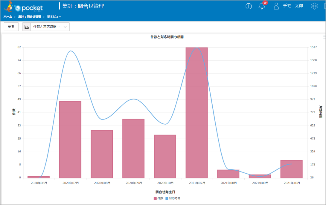Go to ホーム breadcrumb
The width and height of the screenshot is (326, 205).
tap(8, 17)
